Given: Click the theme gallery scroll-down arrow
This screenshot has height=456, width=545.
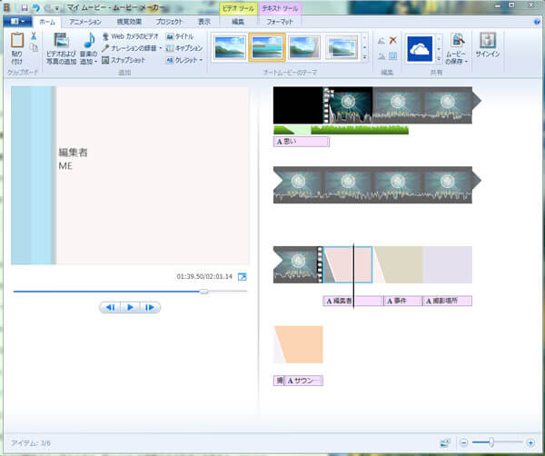Looking at the screenshot, I should pyautogui.click(x=364, y=47).
